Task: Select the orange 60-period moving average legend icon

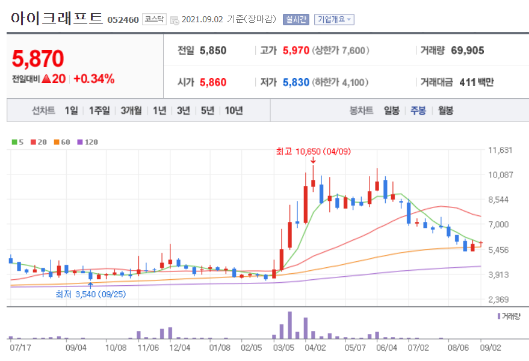Action: 56,141
